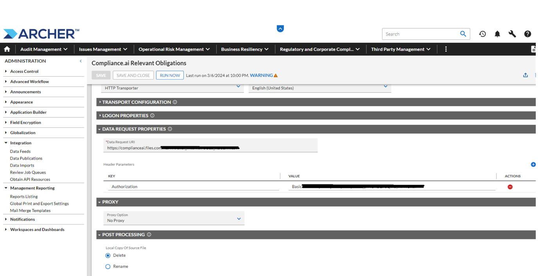Open Mail Merge Templates in the sidebar
Screen dimensions: 538x276
pyautogui.click(x=30, y=211)
